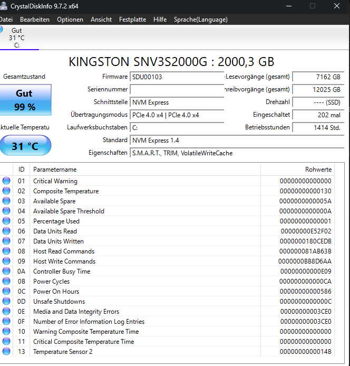Close the CrystalDiskInfo window
The width and height of the screenshot is (350, 366).
pyautogui.click(x=337, y=6)
